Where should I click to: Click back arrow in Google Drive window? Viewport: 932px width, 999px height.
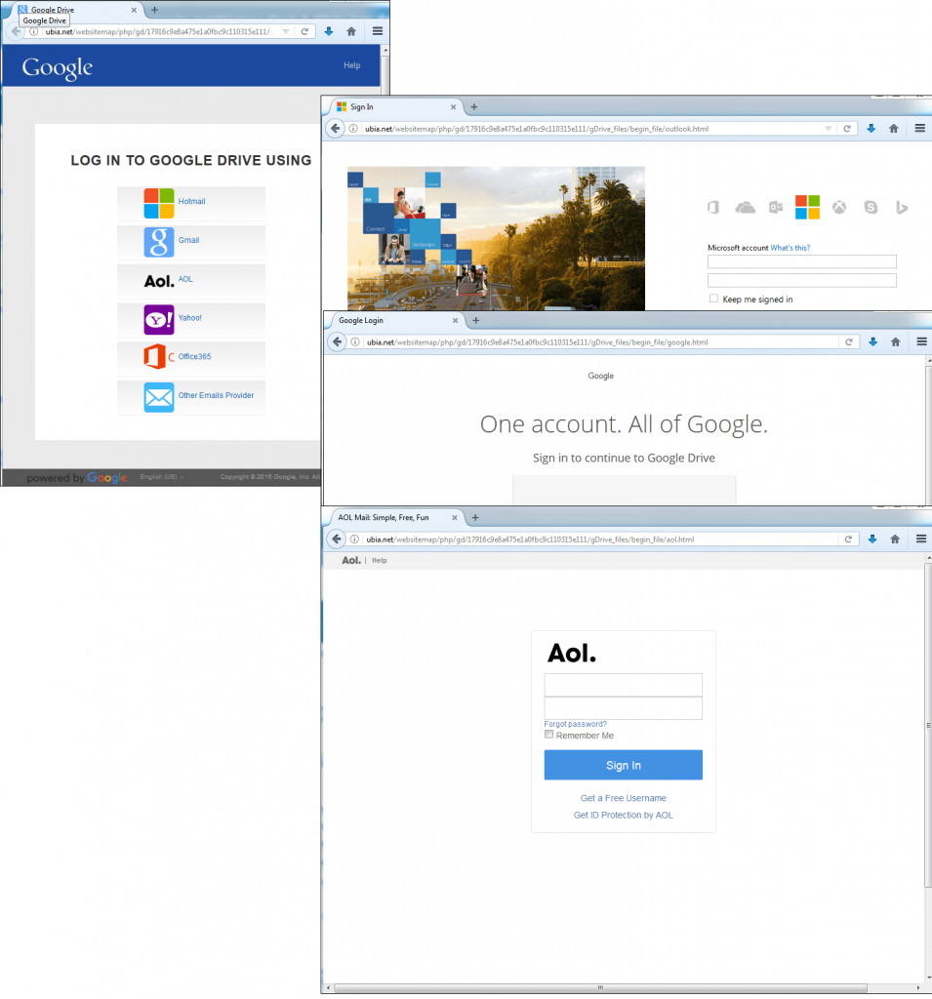point(16,31)
